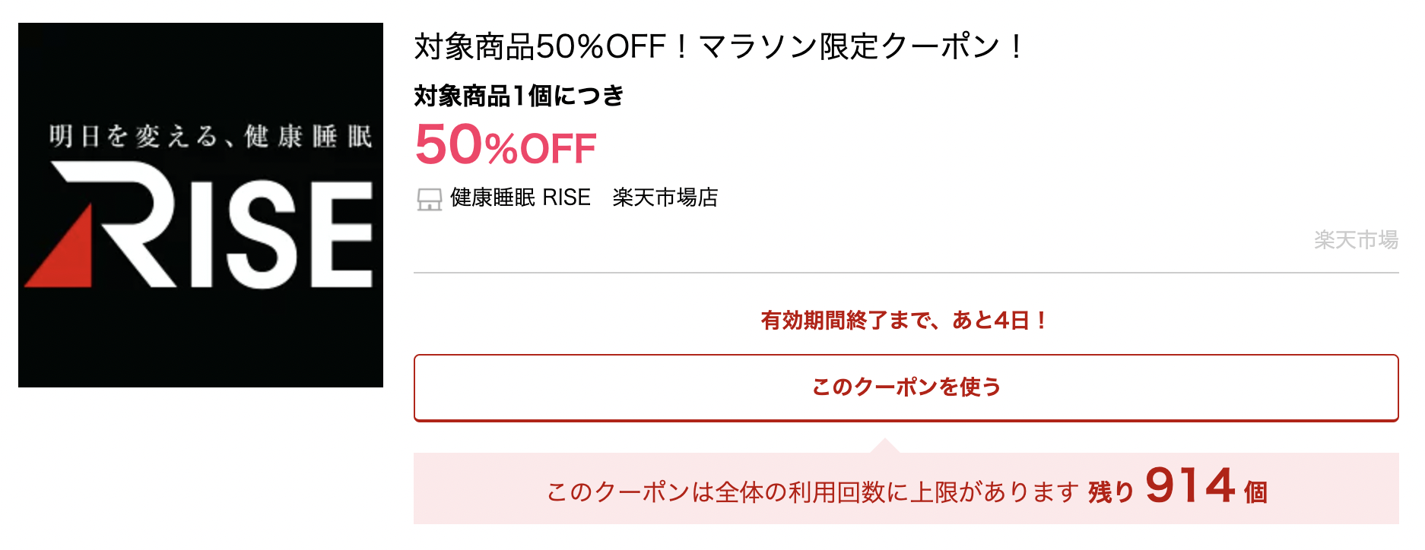Click the coupon title 対象商品50%OFF

(x=540, y=47)
